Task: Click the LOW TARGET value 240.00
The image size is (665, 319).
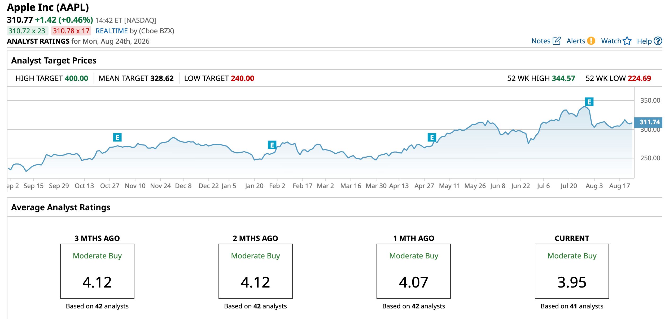Action: [x=243, y=78]
